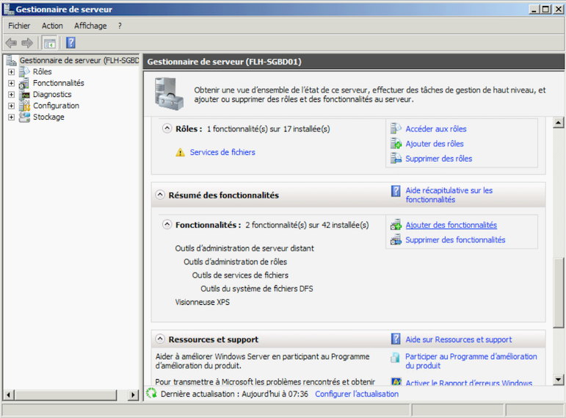
Task: Click the Ajouter des fonctionnalités icon
Action: (396, 225)
